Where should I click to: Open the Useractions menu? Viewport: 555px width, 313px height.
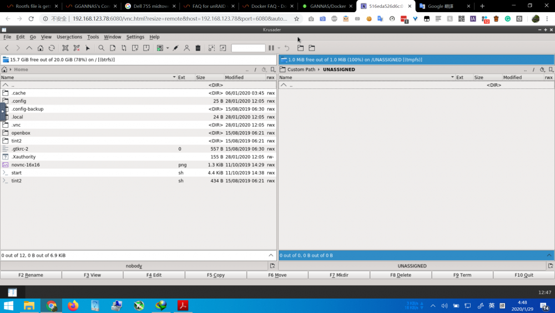click(x=69, y=37)
